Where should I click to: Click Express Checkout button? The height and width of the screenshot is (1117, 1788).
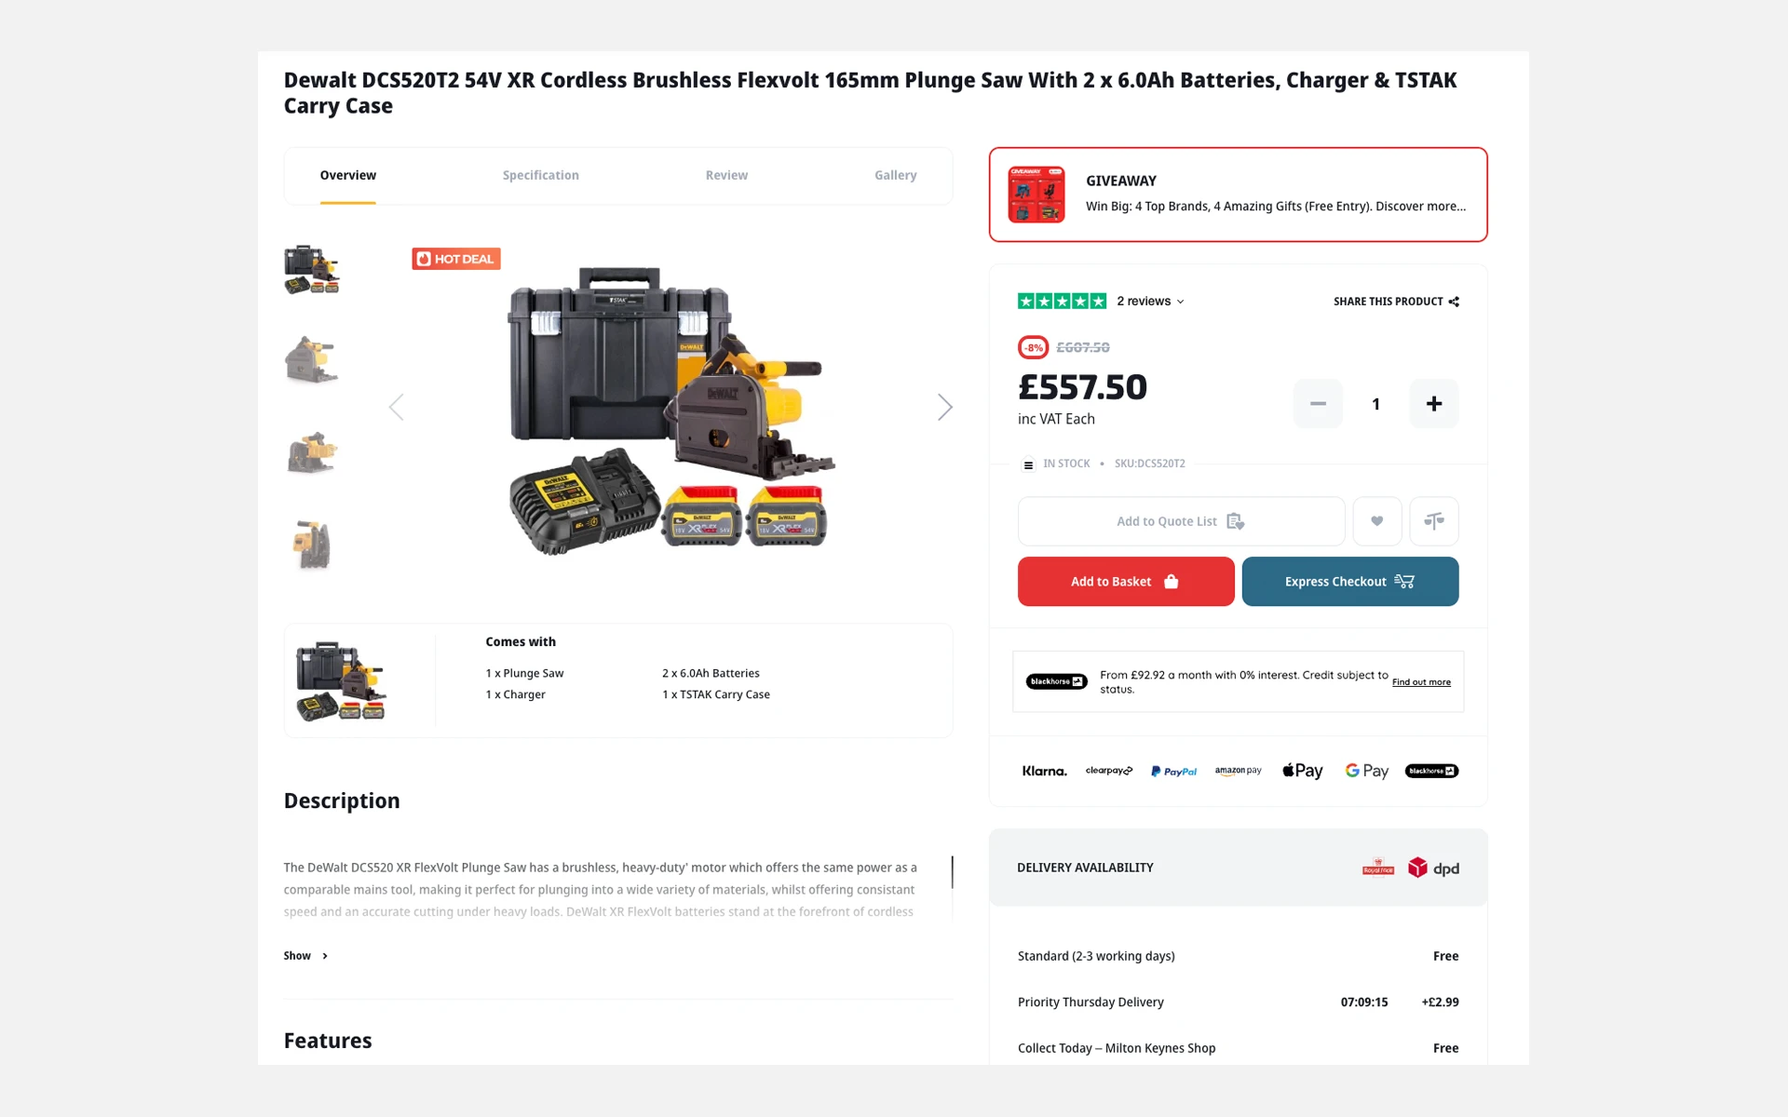click(1350, 582)
